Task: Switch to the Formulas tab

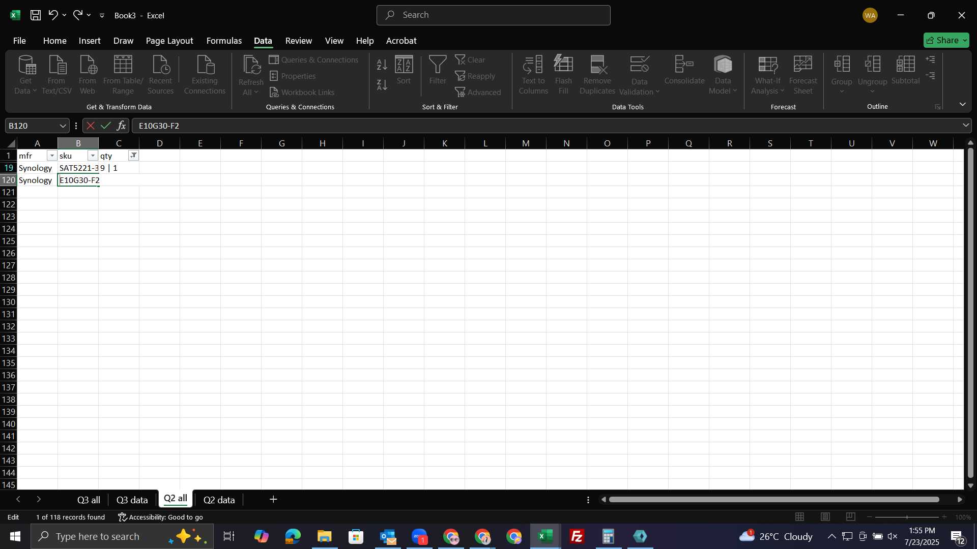Action: tap(224, 41)
